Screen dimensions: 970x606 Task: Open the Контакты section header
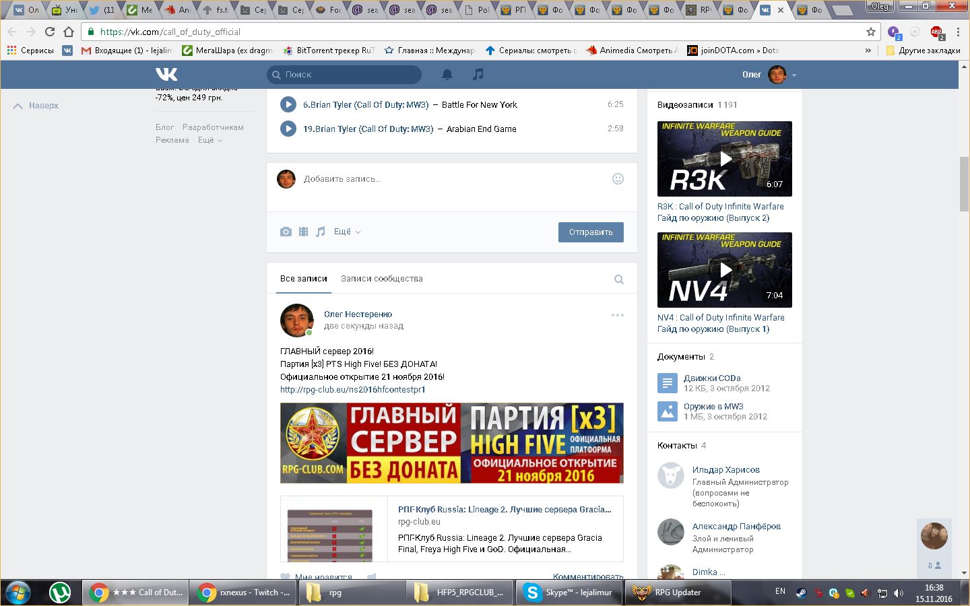[x=677, y=446]
